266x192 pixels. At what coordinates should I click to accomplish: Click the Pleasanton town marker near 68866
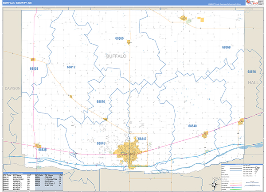[129, 42]
